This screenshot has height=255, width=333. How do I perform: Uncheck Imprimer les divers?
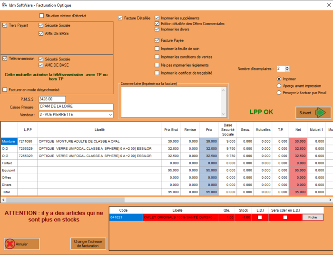coord(157,29)
